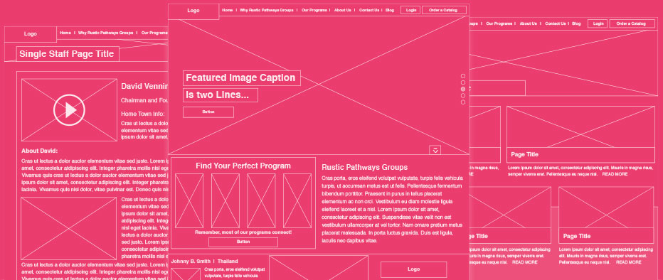
Task: Click the 'Find Your Perfect Program' heading
Action: 243,166
